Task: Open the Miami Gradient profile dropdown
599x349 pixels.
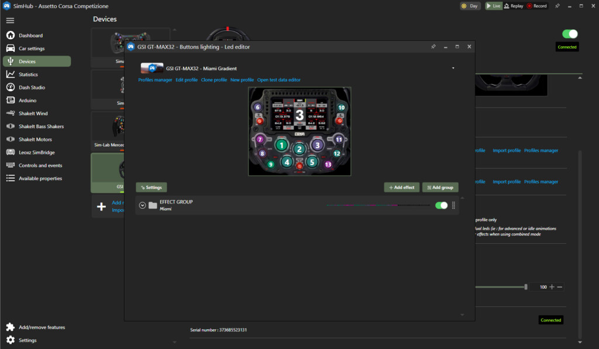Action: [453, 68]
